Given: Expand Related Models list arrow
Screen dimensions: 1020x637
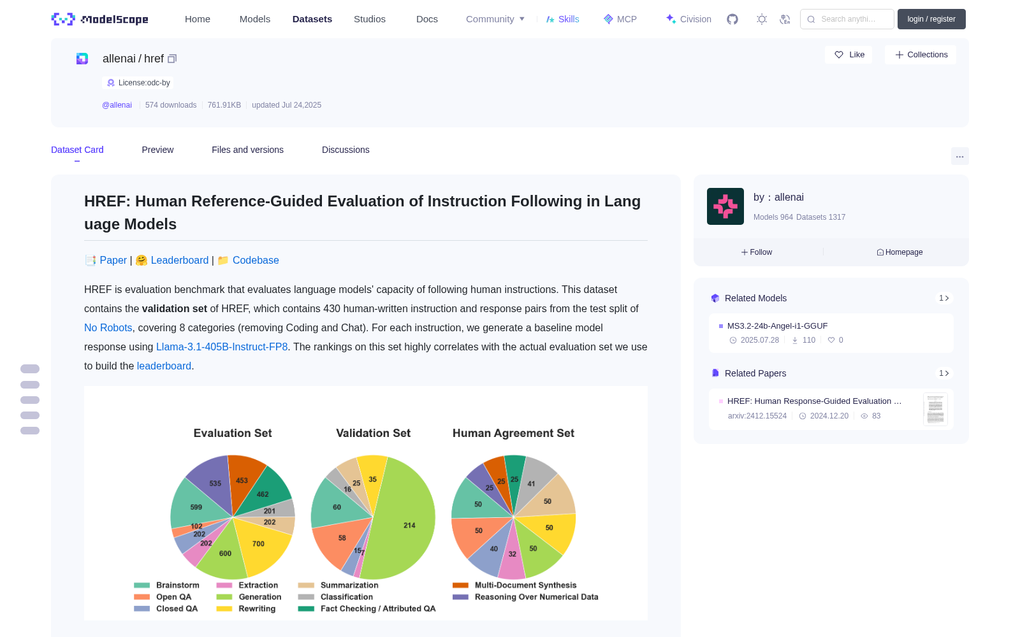Looking at the screenshot, I should tap(944, 298).
